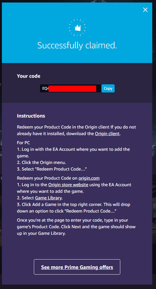Image resolution: width=156 pixels, height=289 pixels.
Task: Click the Prime Gaming crown icon
Action: click(77, 28)
